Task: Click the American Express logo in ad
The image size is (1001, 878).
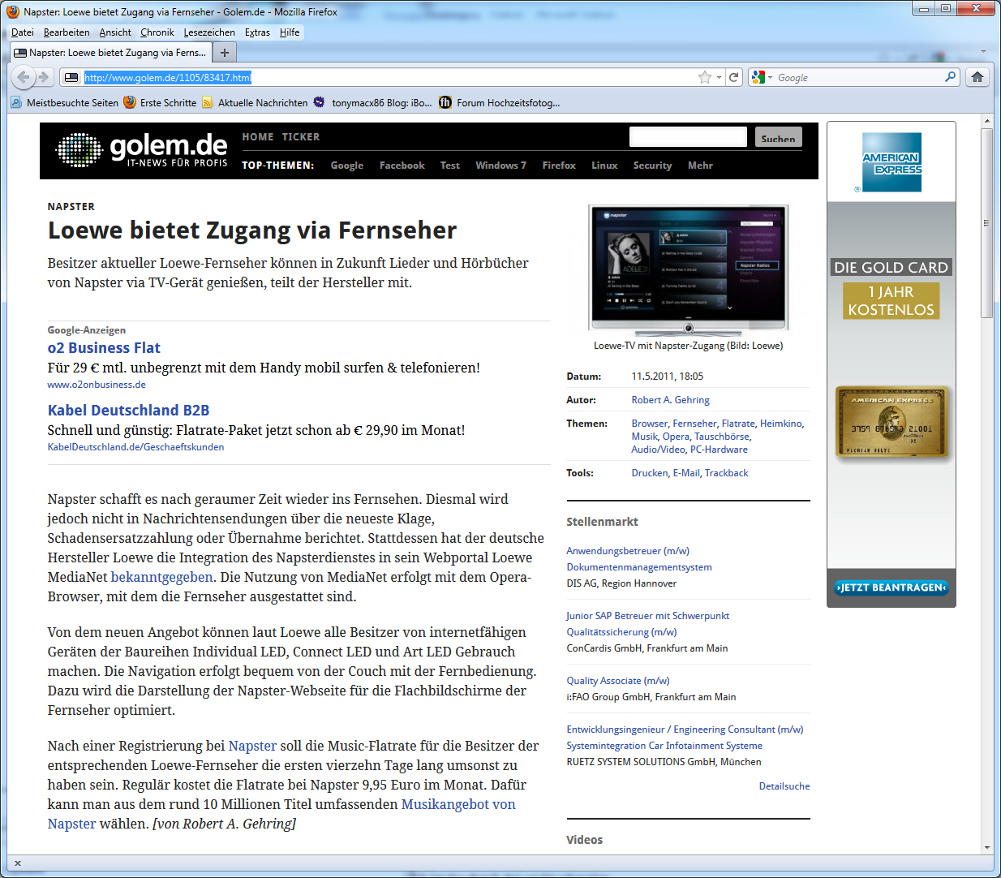Action: [x=891, y=162]
